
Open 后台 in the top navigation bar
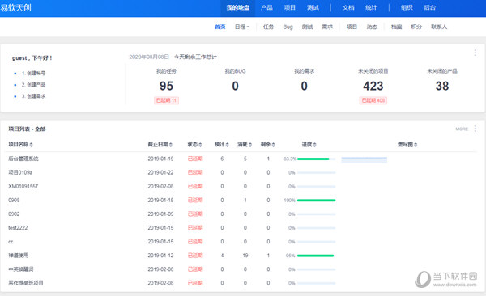pyautogui.click(x=429, y=8)
